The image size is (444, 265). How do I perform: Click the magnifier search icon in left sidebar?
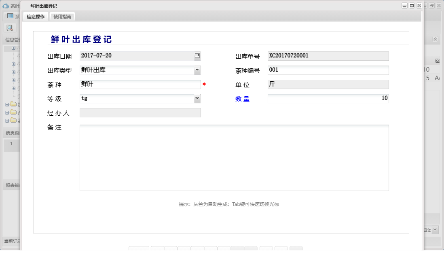(10, 28)
